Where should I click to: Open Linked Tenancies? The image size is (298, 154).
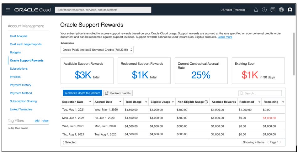(x=21, y=109)
